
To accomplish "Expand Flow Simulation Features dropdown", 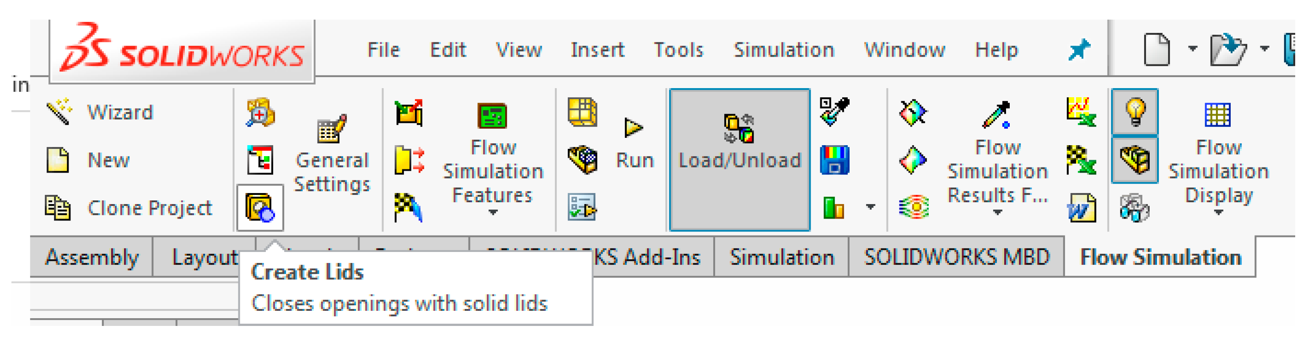I will (x=493, y=213).
